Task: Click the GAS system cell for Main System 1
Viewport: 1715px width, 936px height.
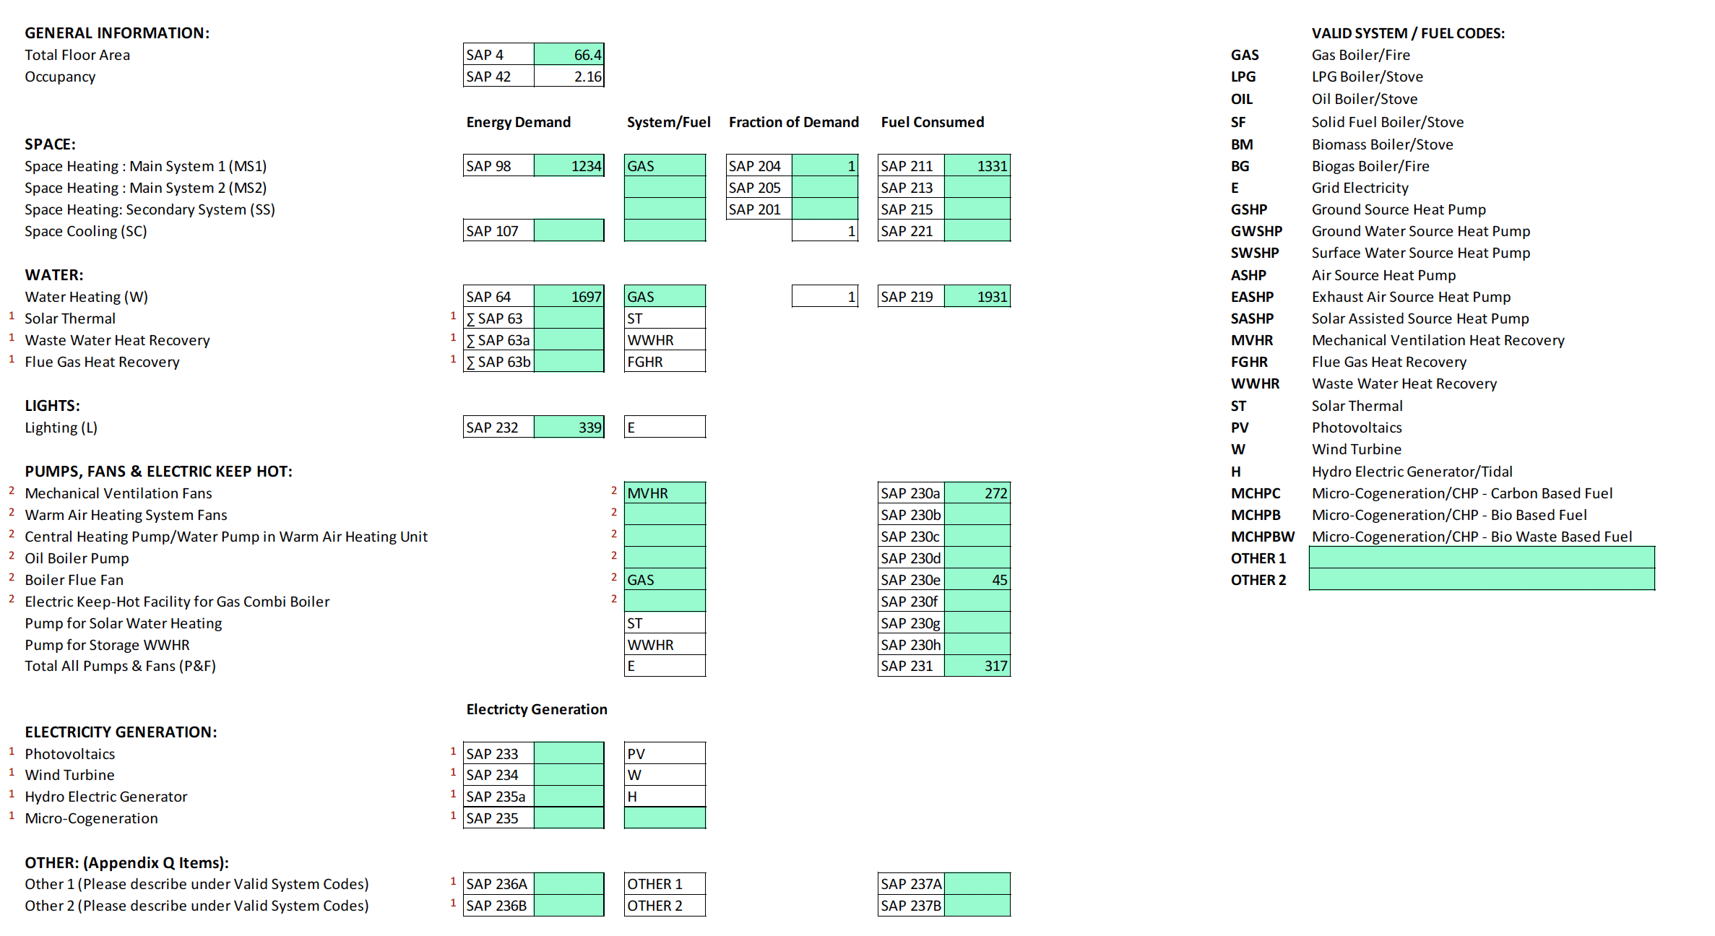Action: pyautogui.click(x=665, y=166)
